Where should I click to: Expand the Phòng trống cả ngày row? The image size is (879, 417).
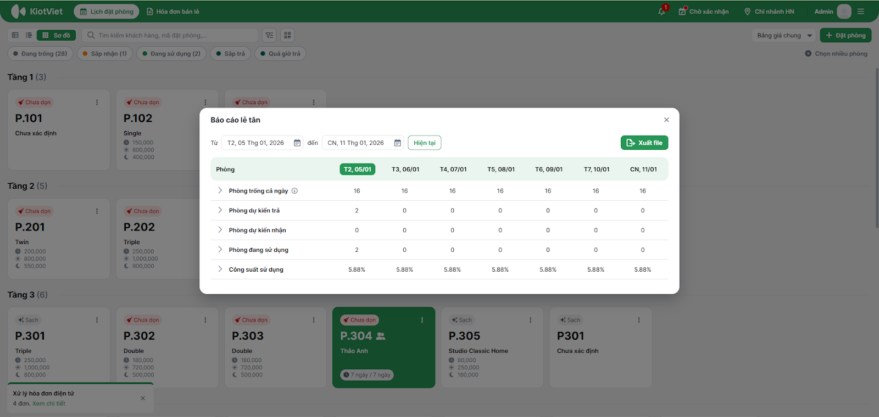(220, 190)
